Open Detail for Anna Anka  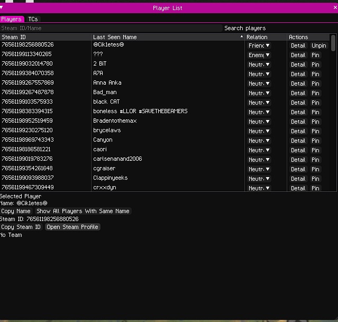298,84
